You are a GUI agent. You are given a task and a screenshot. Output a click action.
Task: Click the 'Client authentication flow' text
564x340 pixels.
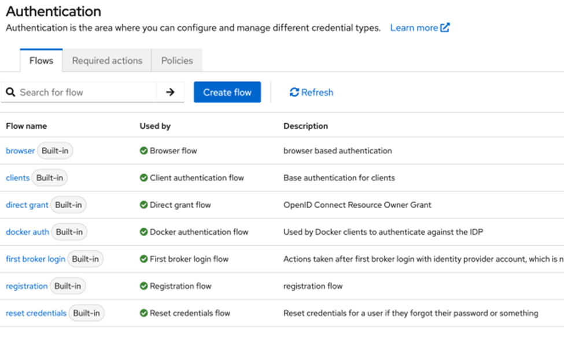pos(197,178)
